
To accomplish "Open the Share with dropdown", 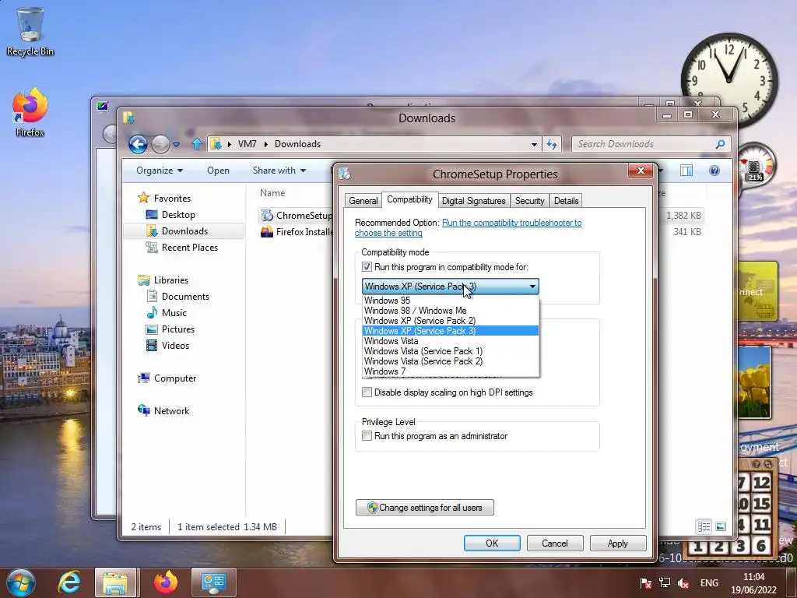I will coord(279,171).
